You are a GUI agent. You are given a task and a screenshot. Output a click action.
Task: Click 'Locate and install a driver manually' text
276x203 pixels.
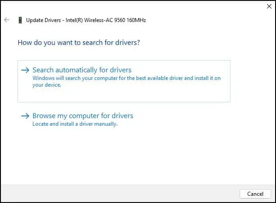point(75,124)
